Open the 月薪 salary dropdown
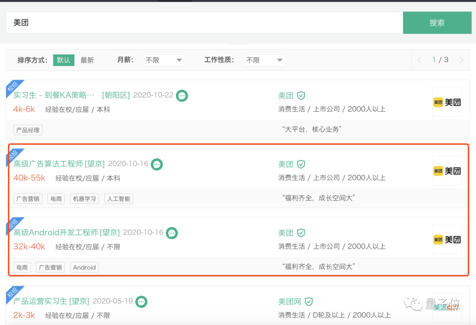Viewport: 476px width, 325px height. coord(164,60)
